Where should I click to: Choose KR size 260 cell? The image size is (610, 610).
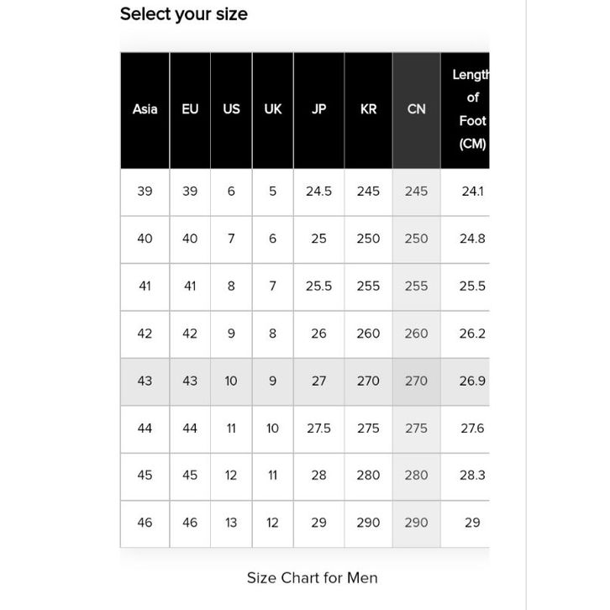pos(368,334)
